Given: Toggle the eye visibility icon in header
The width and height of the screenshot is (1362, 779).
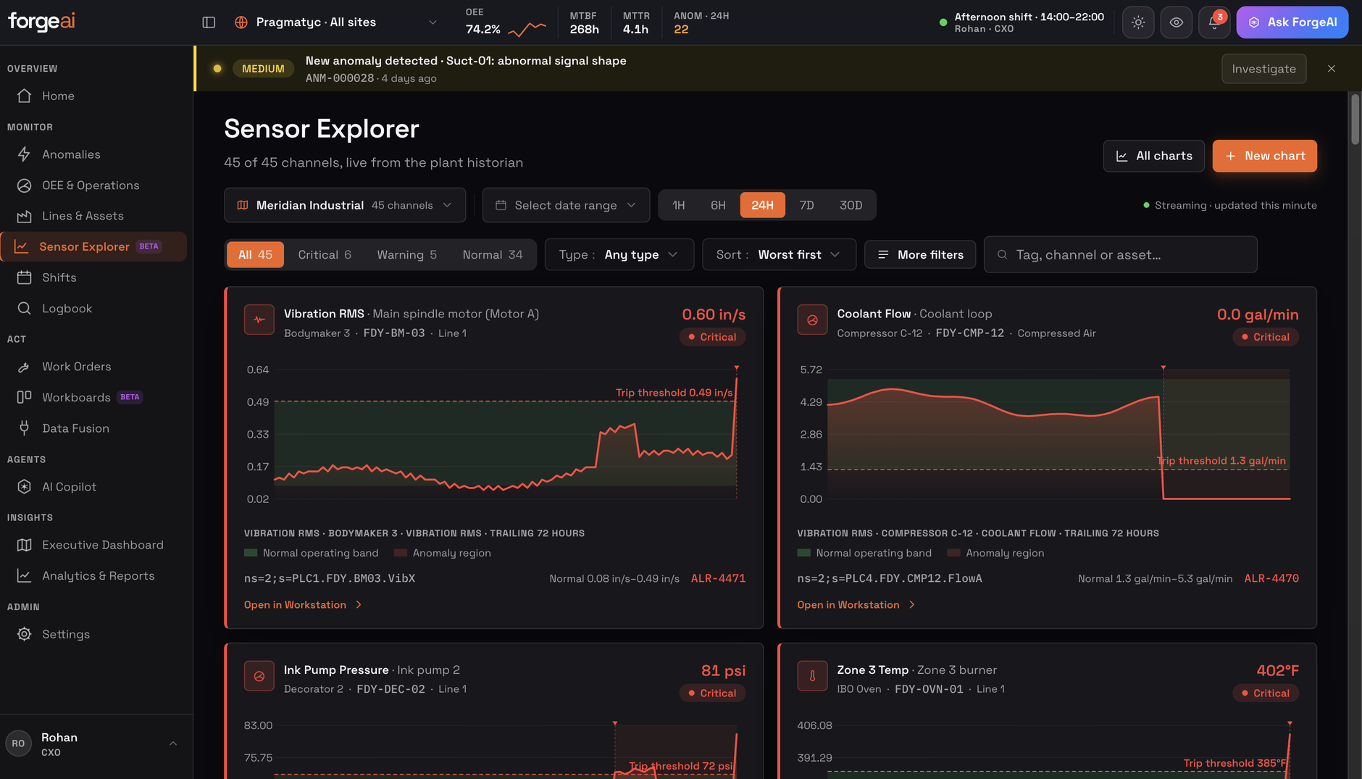Looking at the screenshot, I should click(1176, 22).
